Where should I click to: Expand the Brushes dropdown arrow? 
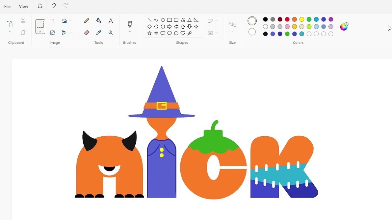point(130,32)
